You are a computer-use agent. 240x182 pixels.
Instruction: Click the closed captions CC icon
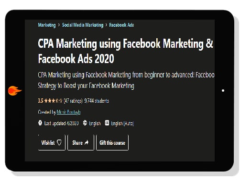point(107,123)
